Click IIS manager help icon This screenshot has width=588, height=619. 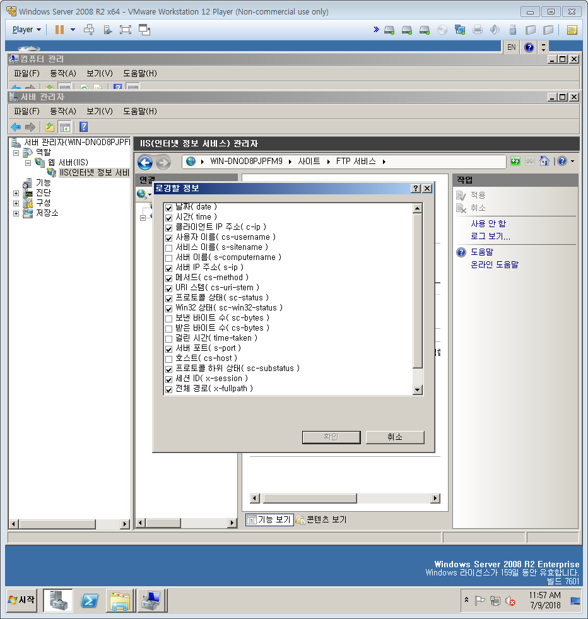(562, 161)
